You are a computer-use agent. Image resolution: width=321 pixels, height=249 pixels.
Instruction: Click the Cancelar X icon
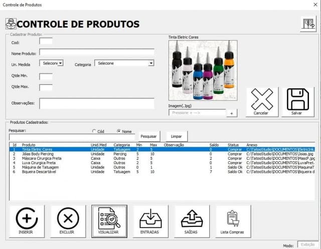(262, 102)
